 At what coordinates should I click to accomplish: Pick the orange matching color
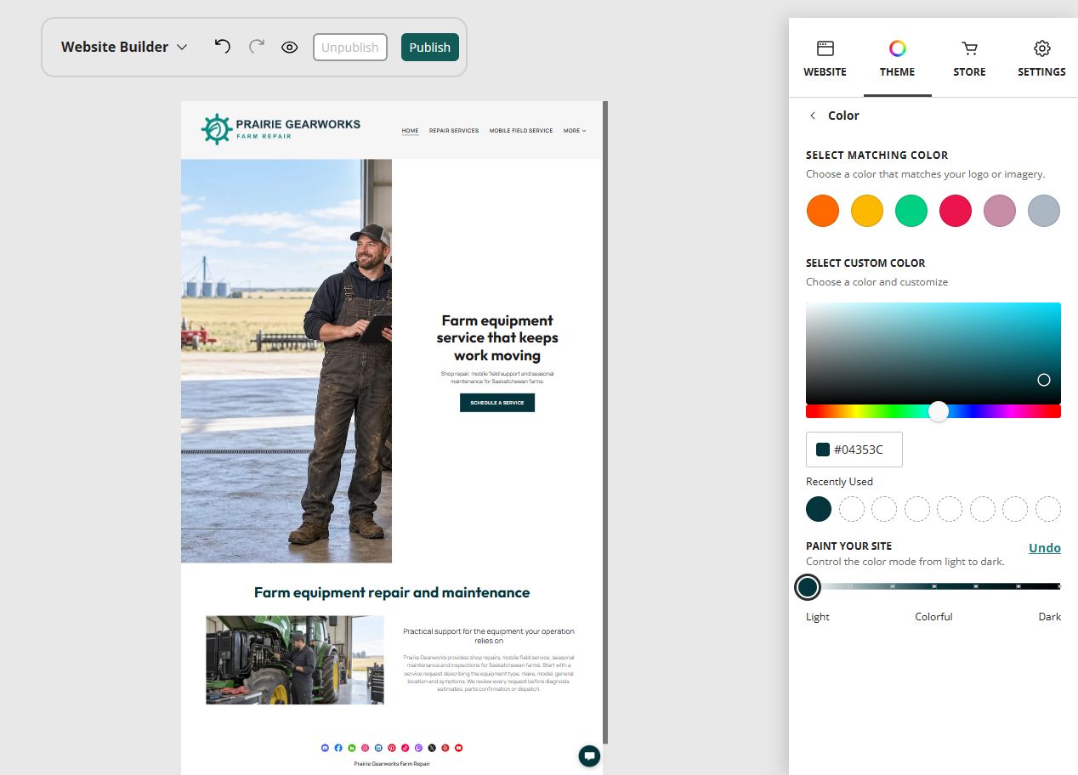pos(823,211)
